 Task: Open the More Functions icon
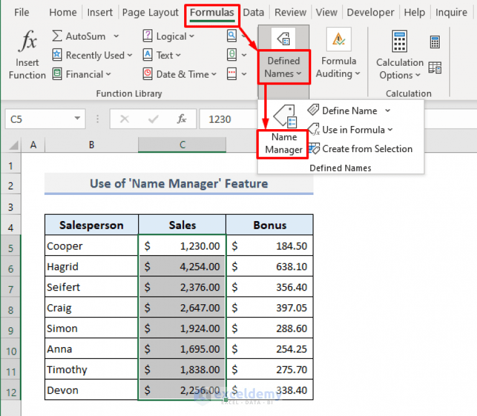232,74
